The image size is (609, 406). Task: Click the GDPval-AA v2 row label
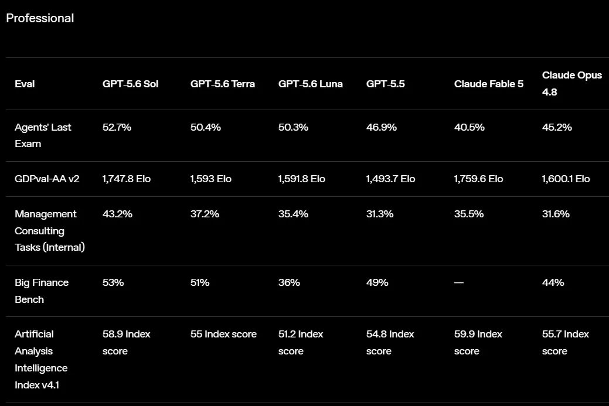[x=47, y=179]
